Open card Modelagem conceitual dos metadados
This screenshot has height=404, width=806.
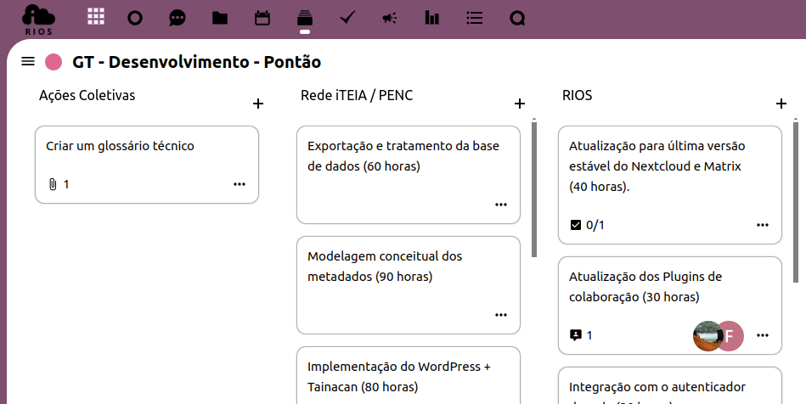coord(409,285)
